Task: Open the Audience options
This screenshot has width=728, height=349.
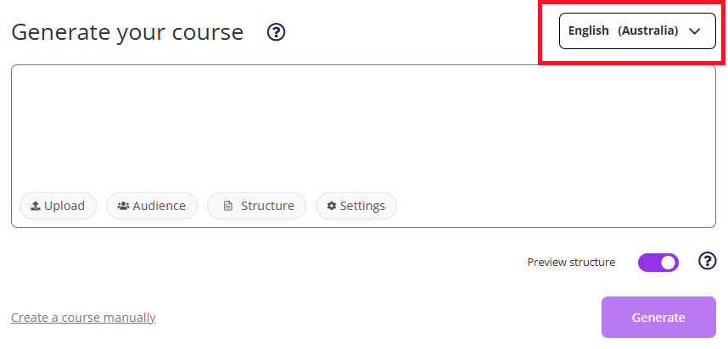Action: pyautogui.click(x=152, y=206)
